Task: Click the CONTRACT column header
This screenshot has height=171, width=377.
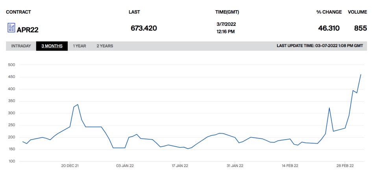Action: click(x=18, y=12)
